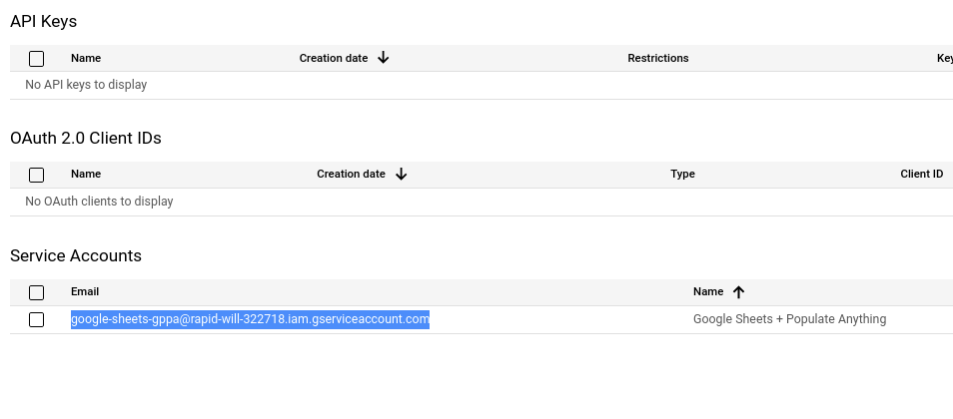Click the OAuth 2.0 Client IDs section heading
This screenshot has width=953, height=419.
(86, 139)
